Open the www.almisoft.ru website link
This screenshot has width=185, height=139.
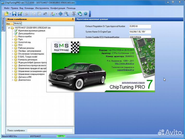125,63
